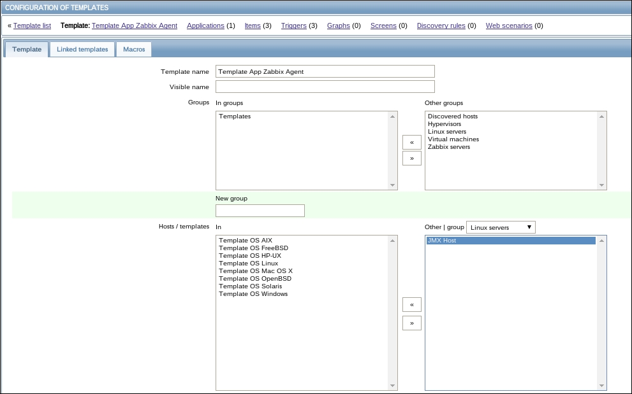Select Templates in the In groups list
Screen dimensions: 632x394
click(x=235, y=116)
